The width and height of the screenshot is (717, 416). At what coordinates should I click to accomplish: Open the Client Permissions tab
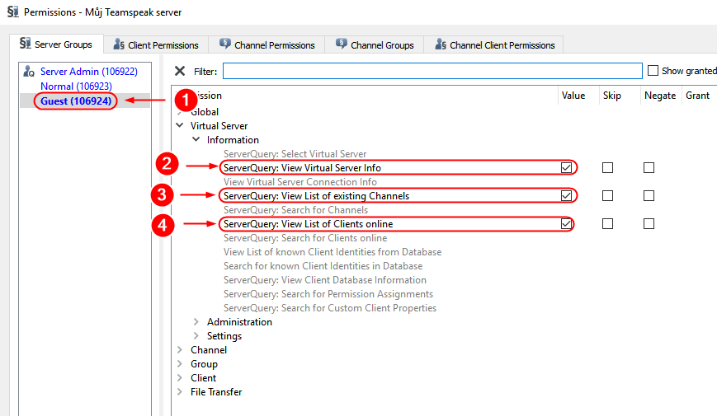coord(156,44)
